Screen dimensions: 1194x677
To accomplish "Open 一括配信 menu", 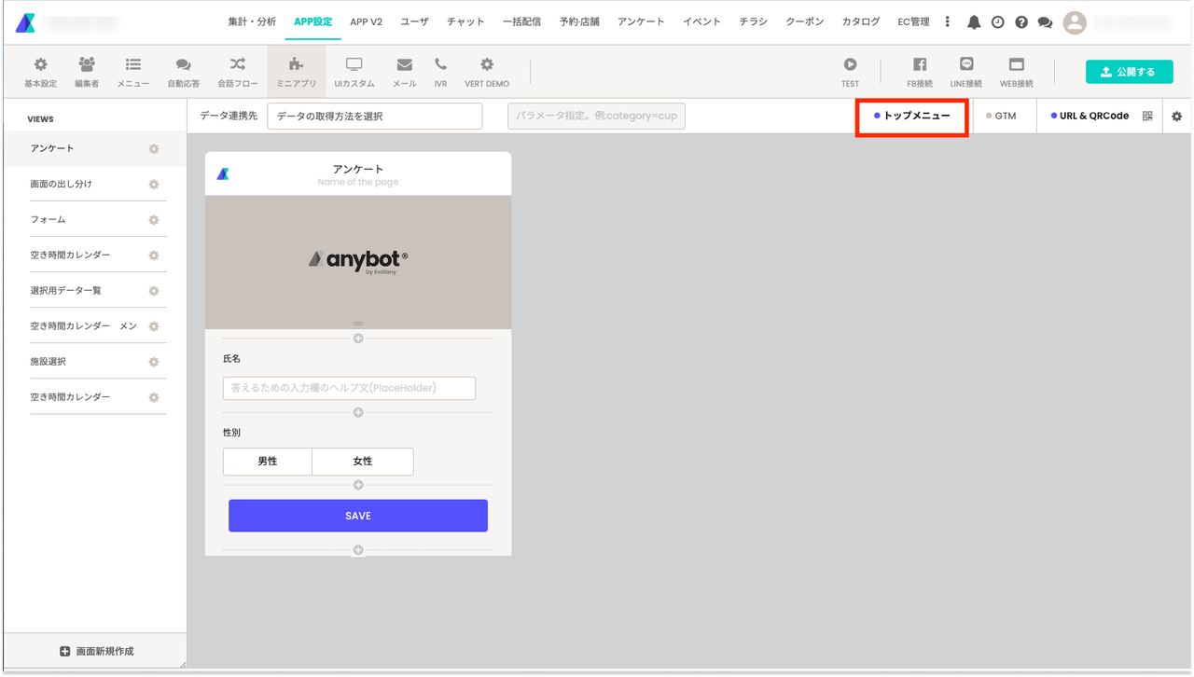I will [522, 21].
